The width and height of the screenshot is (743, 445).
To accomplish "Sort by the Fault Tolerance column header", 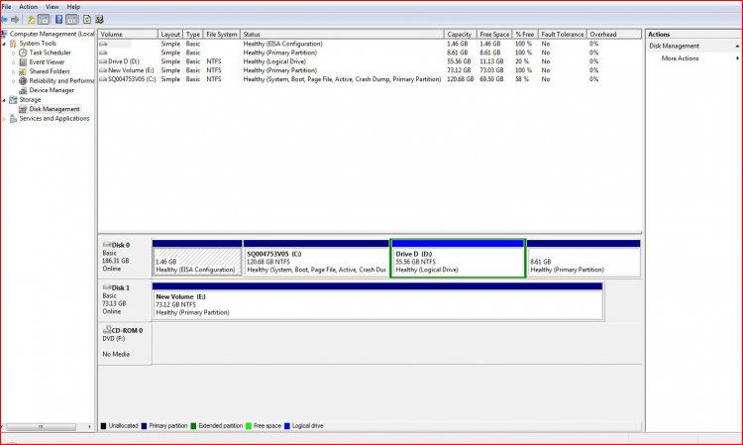I will (563, 34).
